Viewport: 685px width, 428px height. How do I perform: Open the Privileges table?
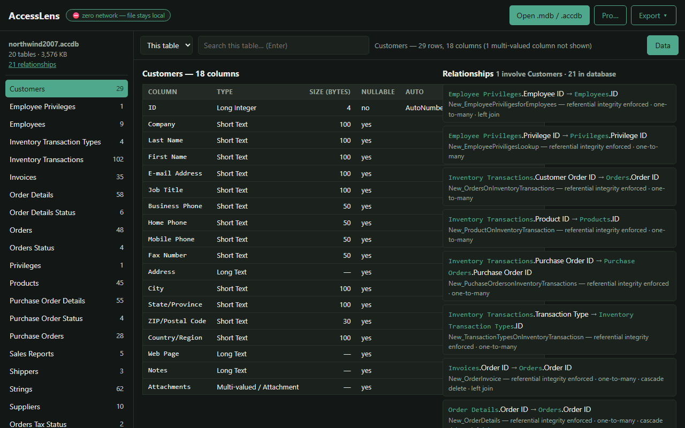(66, 265)
